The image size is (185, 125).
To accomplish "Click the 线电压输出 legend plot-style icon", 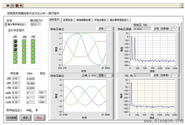I will coord(108,75).
